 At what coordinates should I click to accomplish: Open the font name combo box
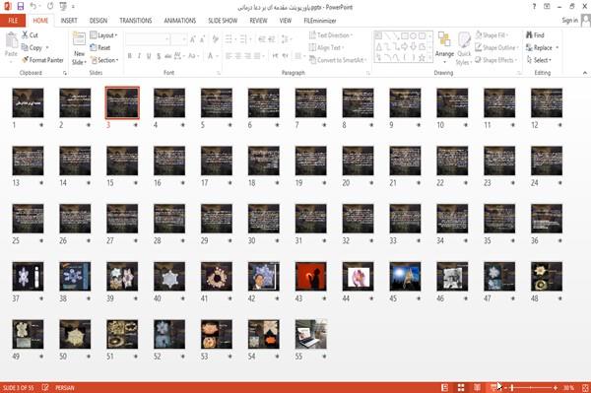click(x=148, y=39)
